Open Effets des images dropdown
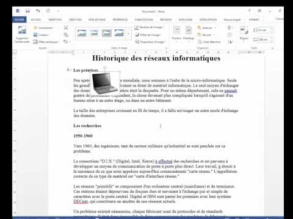Viewport: 293px width, 219px height. [x=148, y=35]
